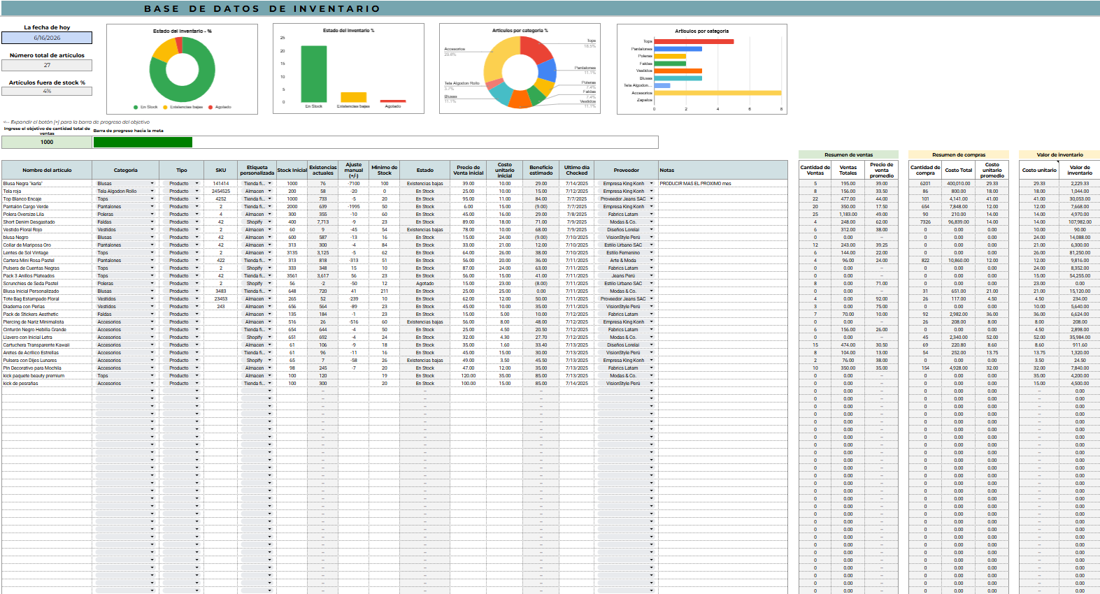The image size is (1100, 594).
Task: Select the sales quantity target cell showing 1000
Action: point(47,142)
